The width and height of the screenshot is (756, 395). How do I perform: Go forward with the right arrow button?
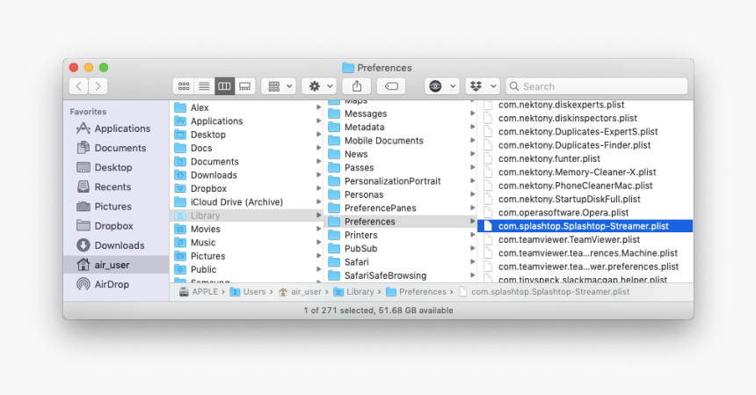[98, 86]
